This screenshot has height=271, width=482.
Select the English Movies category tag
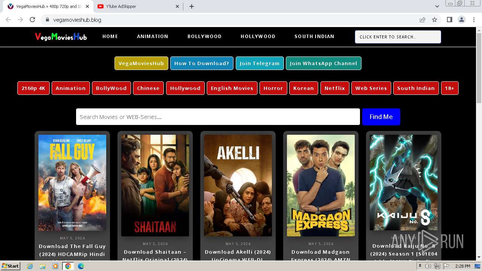pos(232,88)
